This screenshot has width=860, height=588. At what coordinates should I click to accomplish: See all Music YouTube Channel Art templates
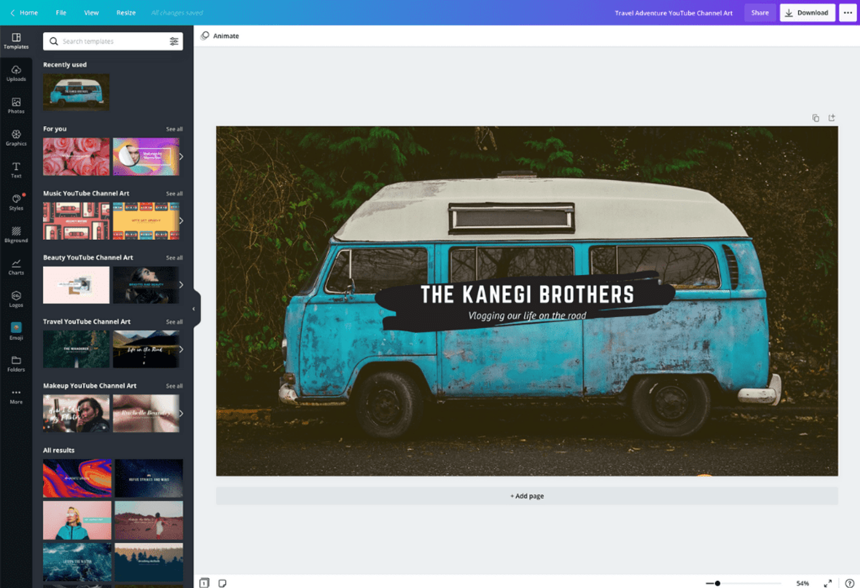click(x=174, y=193)
